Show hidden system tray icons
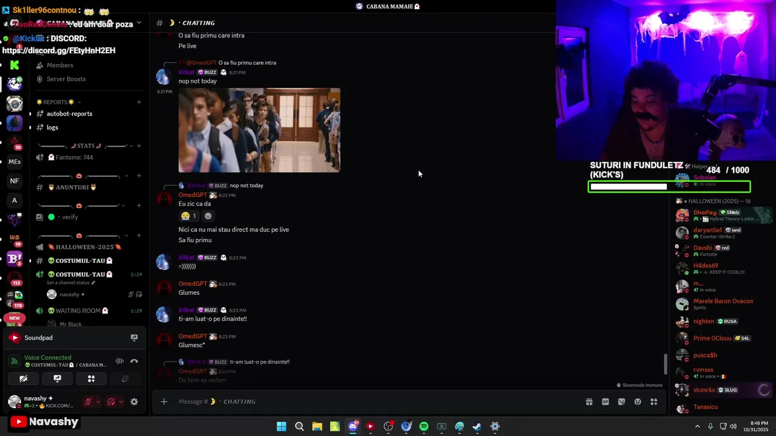 [x=697, y=426]
